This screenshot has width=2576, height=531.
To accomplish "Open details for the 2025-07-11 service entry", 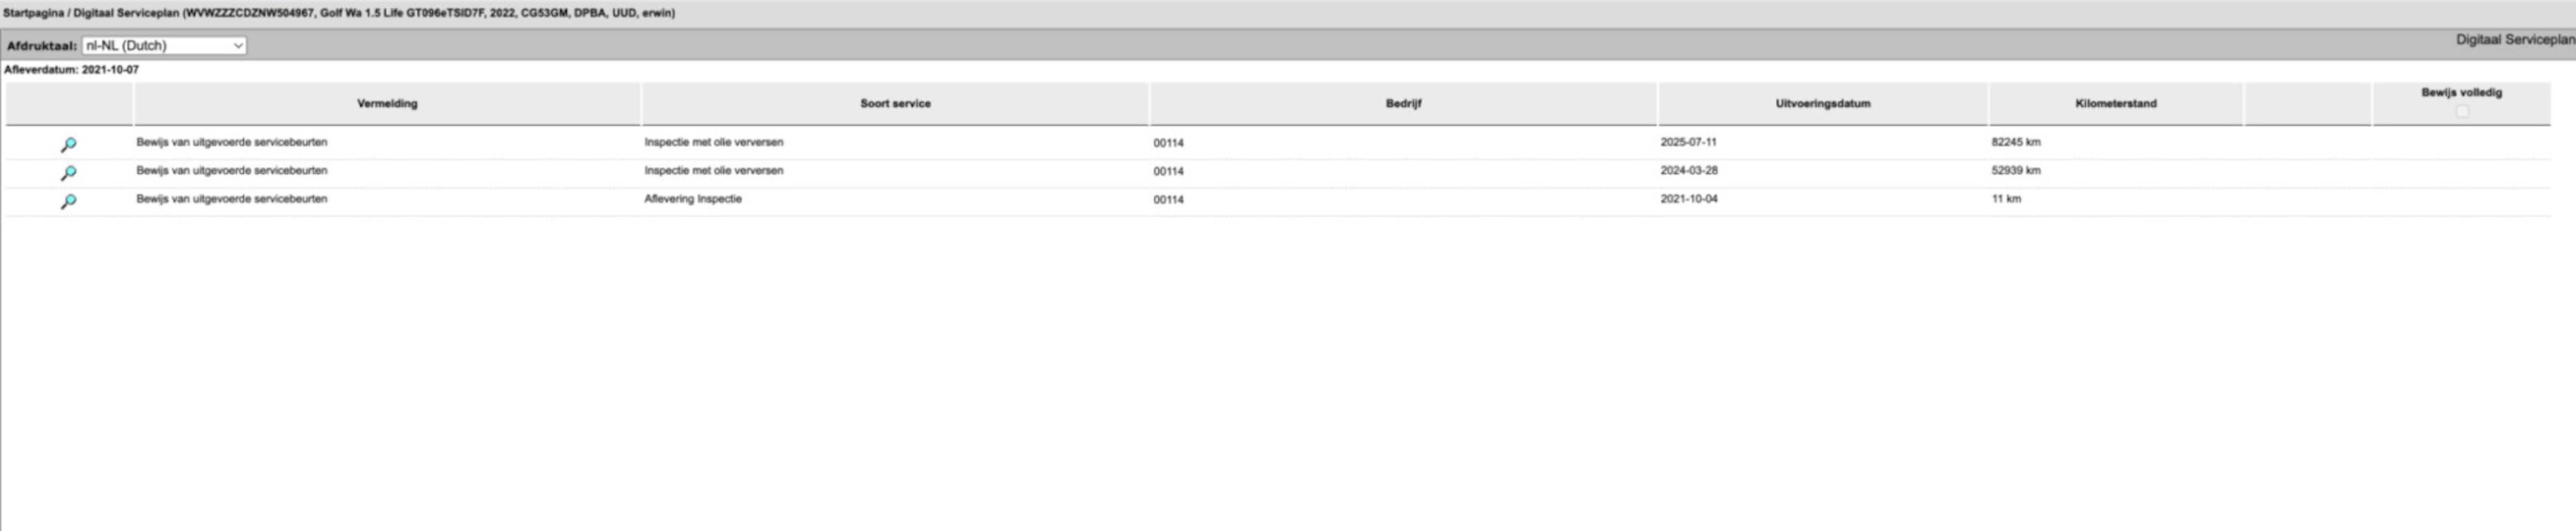I will (x=68, y=145).
